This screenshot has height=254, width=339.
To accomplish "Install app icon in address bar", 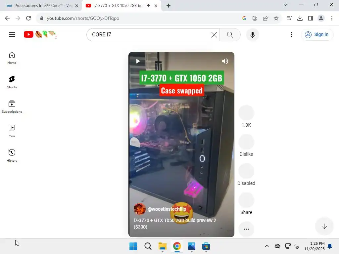I will [x=255, y=18].
